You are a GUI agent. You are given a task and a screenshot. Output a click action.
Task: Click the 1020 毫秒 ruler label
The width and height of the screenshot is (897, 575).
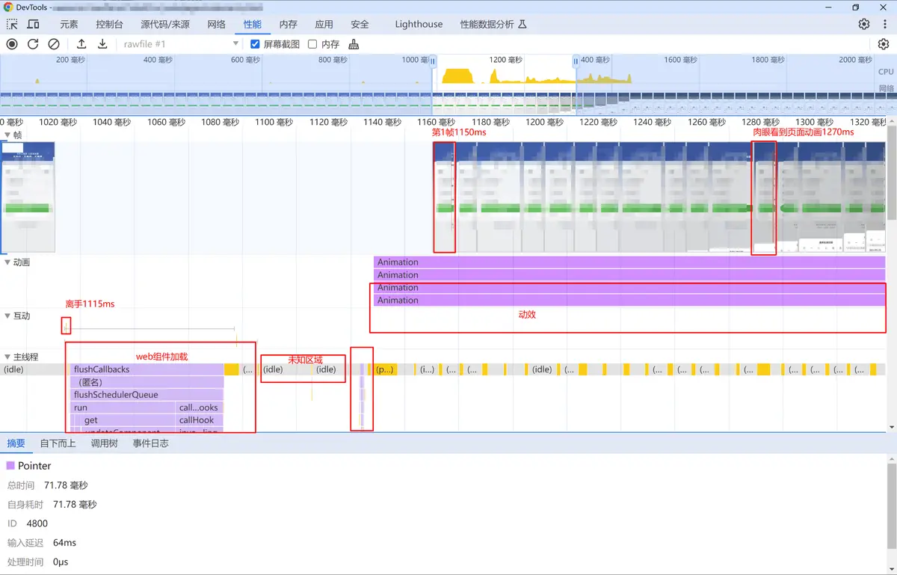[x=58, y=122]
